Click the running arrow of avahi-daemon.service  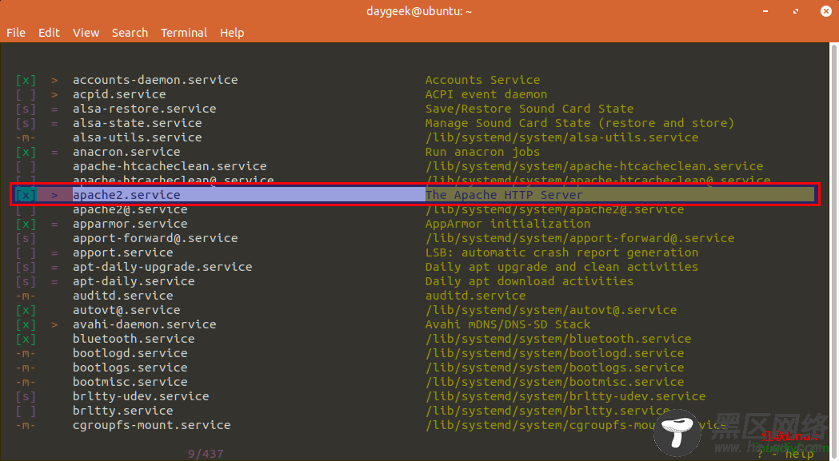click(x=54, y=324)
